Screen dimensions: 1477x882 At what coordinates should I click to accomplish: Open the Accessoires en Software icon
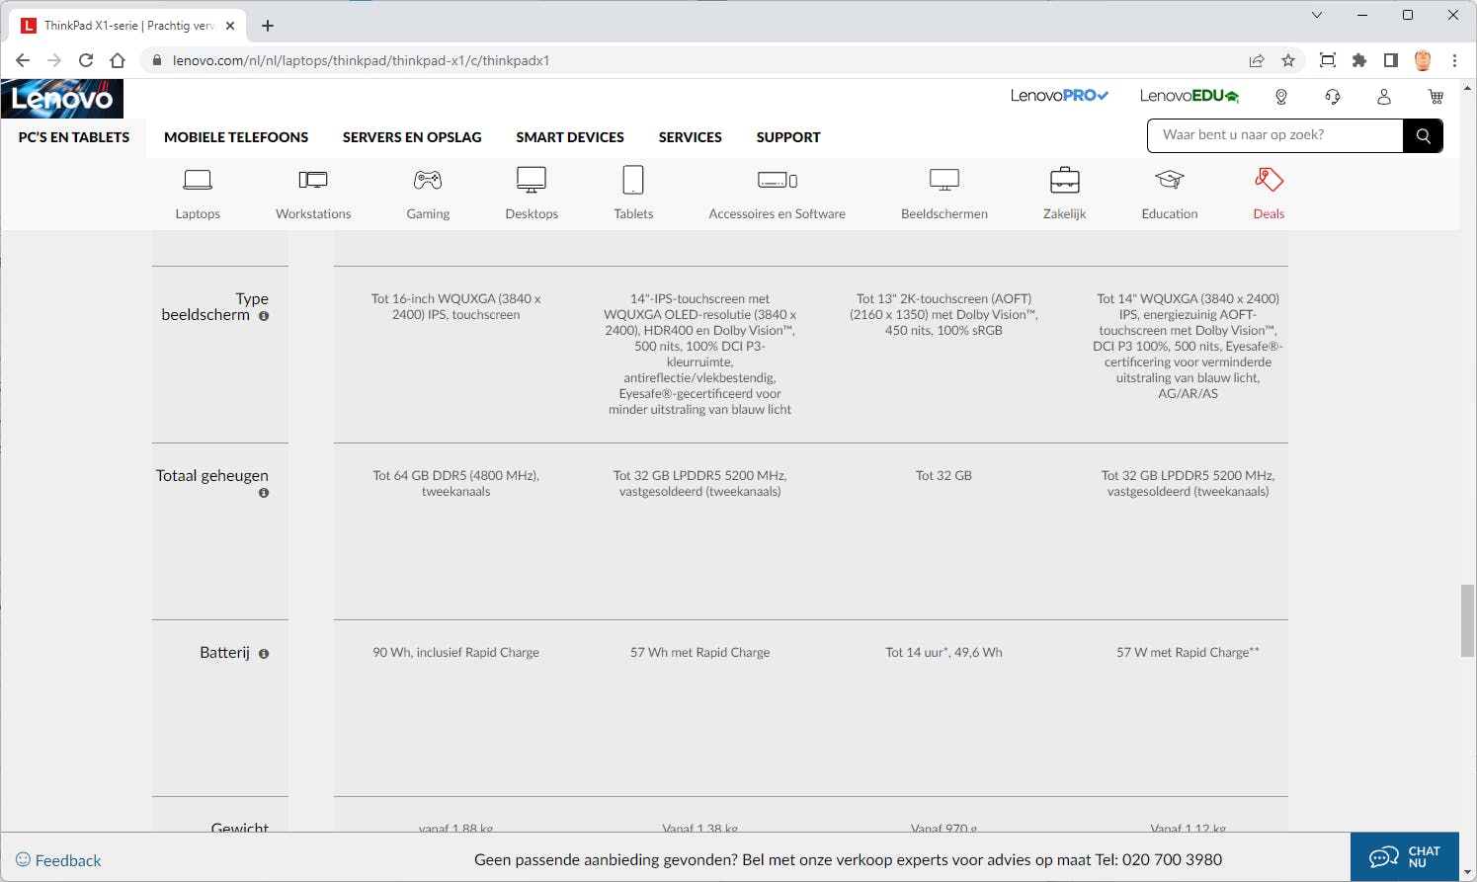(x=778, y=180)
